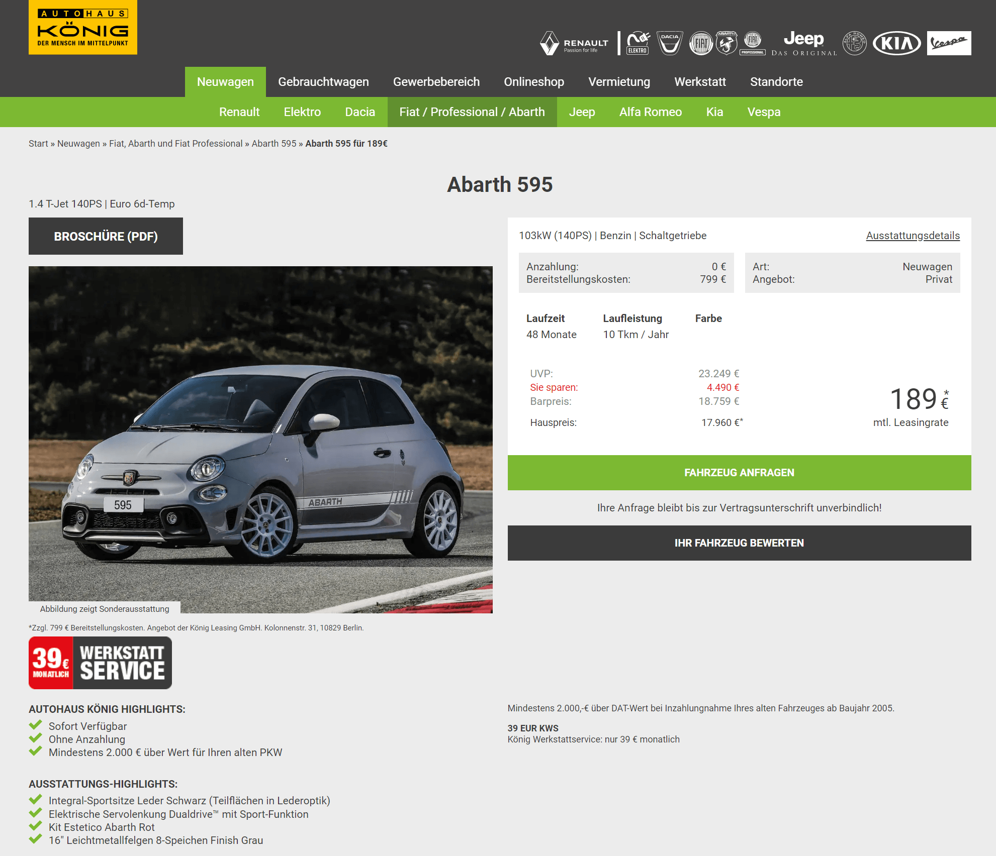Image resolution: width=996 pixels, height=856 pixels.
Task: Click the 16" Leichtmetallfelgen highlight
Action: 156,840
